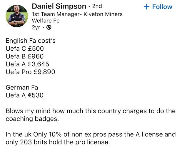Click the sentence about 10% of non ex pros
This screenshot has height=146, width=182.
[91, 135]
